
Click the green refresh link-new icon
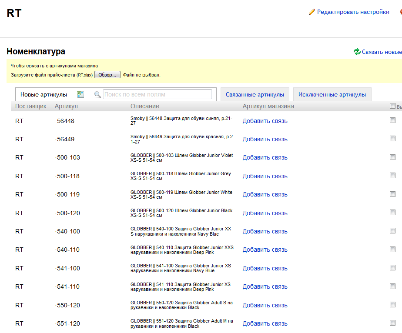click(x=357, y=52)
